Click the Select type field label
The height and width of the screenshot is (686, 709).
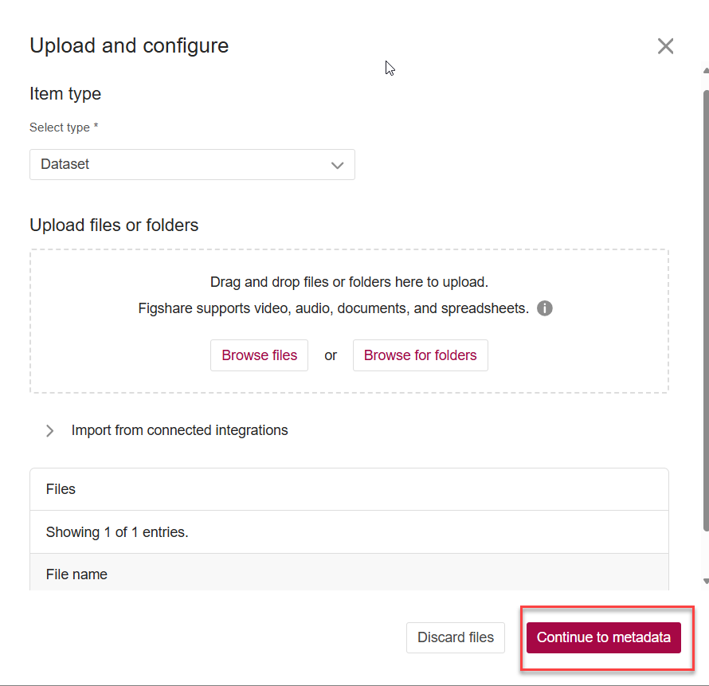64,127
